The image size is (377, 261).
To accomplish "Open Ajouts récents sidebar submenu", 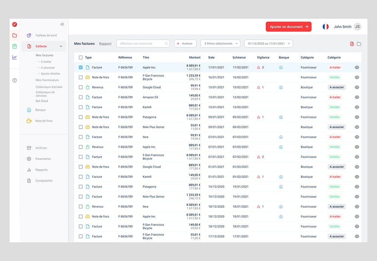I will pyautogui.click(x=50, y=74).
